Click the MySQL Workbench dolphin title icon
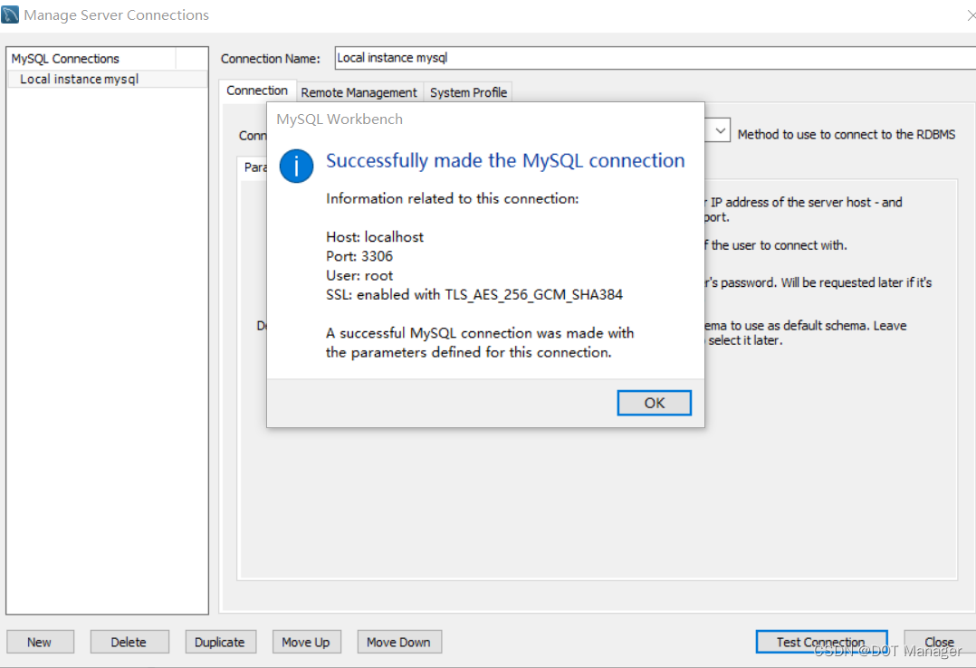 tap(10, 14)
